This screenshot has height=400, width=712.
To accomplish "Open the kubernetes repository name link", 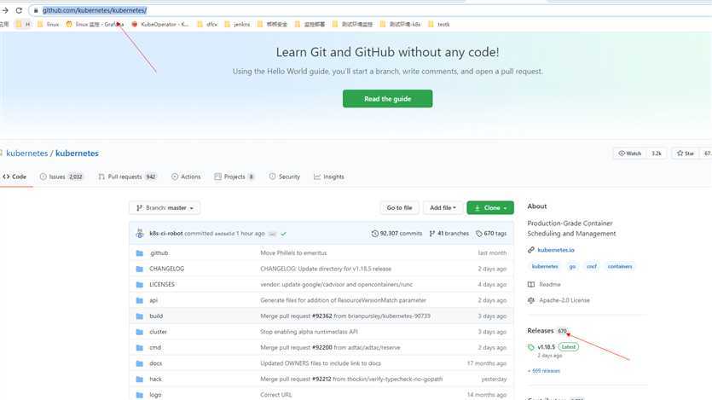I will pos(77,153).
